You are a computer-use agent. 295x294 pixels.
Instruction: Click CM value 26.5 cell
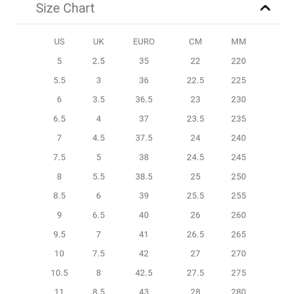[x=195, y=235]
